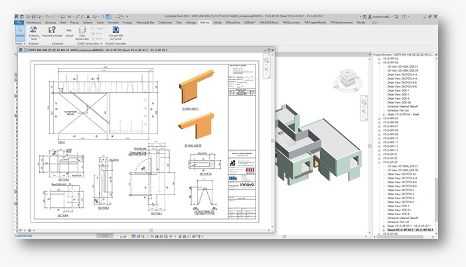The height and width of the screenshot is (267, 466).
Task: Open the Properties help link
Action: click(23, 236)
